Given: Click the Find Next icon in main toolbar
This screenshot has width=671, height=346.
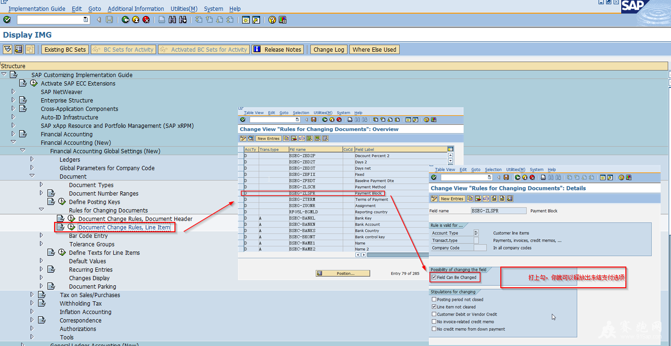Looking at the screenshot, I should (183, 20).
